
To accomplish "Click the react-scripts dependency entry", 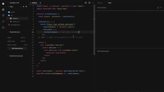I will tap(17, 45).
